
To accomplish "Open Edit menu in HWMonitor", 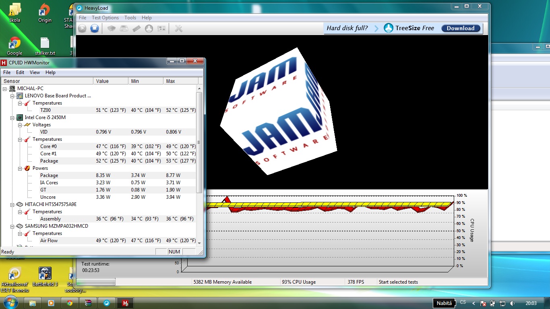I will pos(20,72).
